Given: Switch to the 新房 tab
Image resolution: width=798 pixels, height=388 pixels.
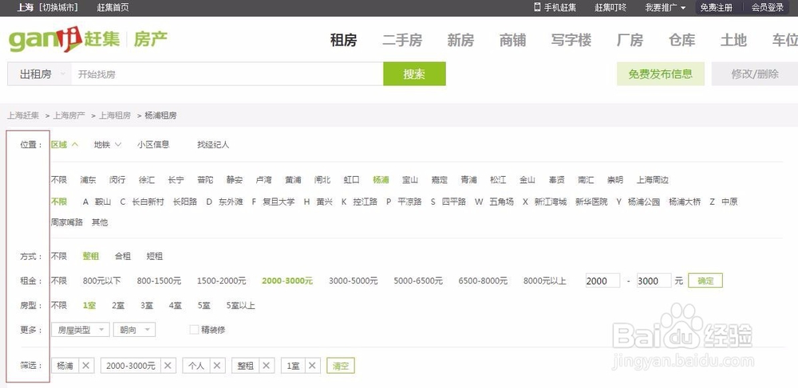Looking at the screenshot, I should 460,40.
